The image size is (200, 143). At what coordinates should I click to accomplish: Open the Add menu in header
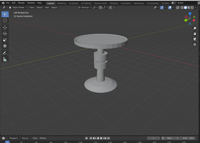[47, 8]
